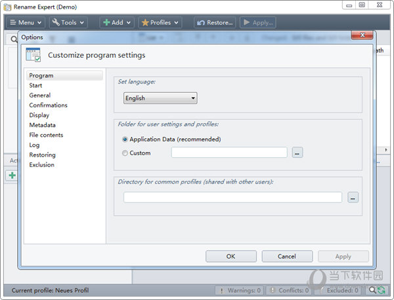Confirm options with OK button

click(x=231, y=256)
